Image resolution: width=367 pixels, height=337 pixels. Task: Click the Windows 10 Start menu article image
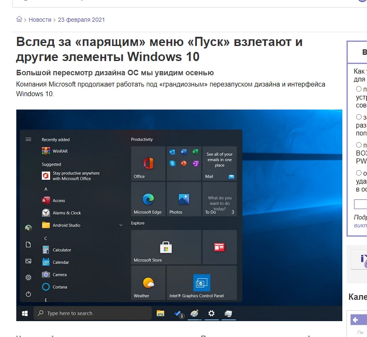tap(179, 215)
